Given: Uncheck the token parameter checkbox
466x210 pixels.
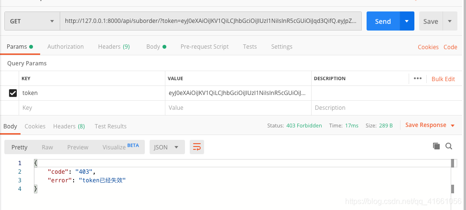Looking at the screenshot, I should pos(13,93).
